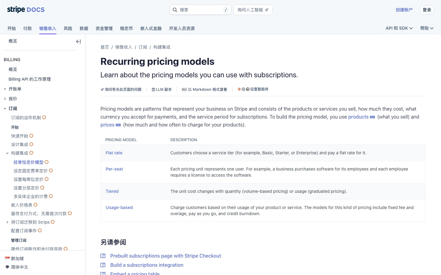Viewport: 441px width, 275px height.
Task: Click the Singapore country flag icon
Action: 7,258
